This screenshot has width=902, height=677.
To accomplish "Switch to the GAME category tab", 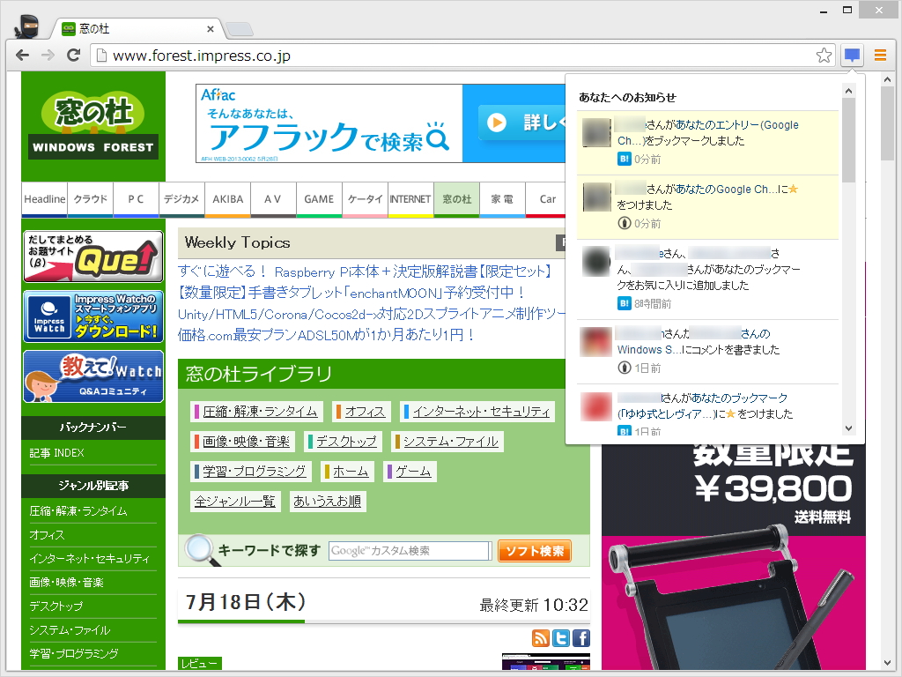I will pos(319,199).
